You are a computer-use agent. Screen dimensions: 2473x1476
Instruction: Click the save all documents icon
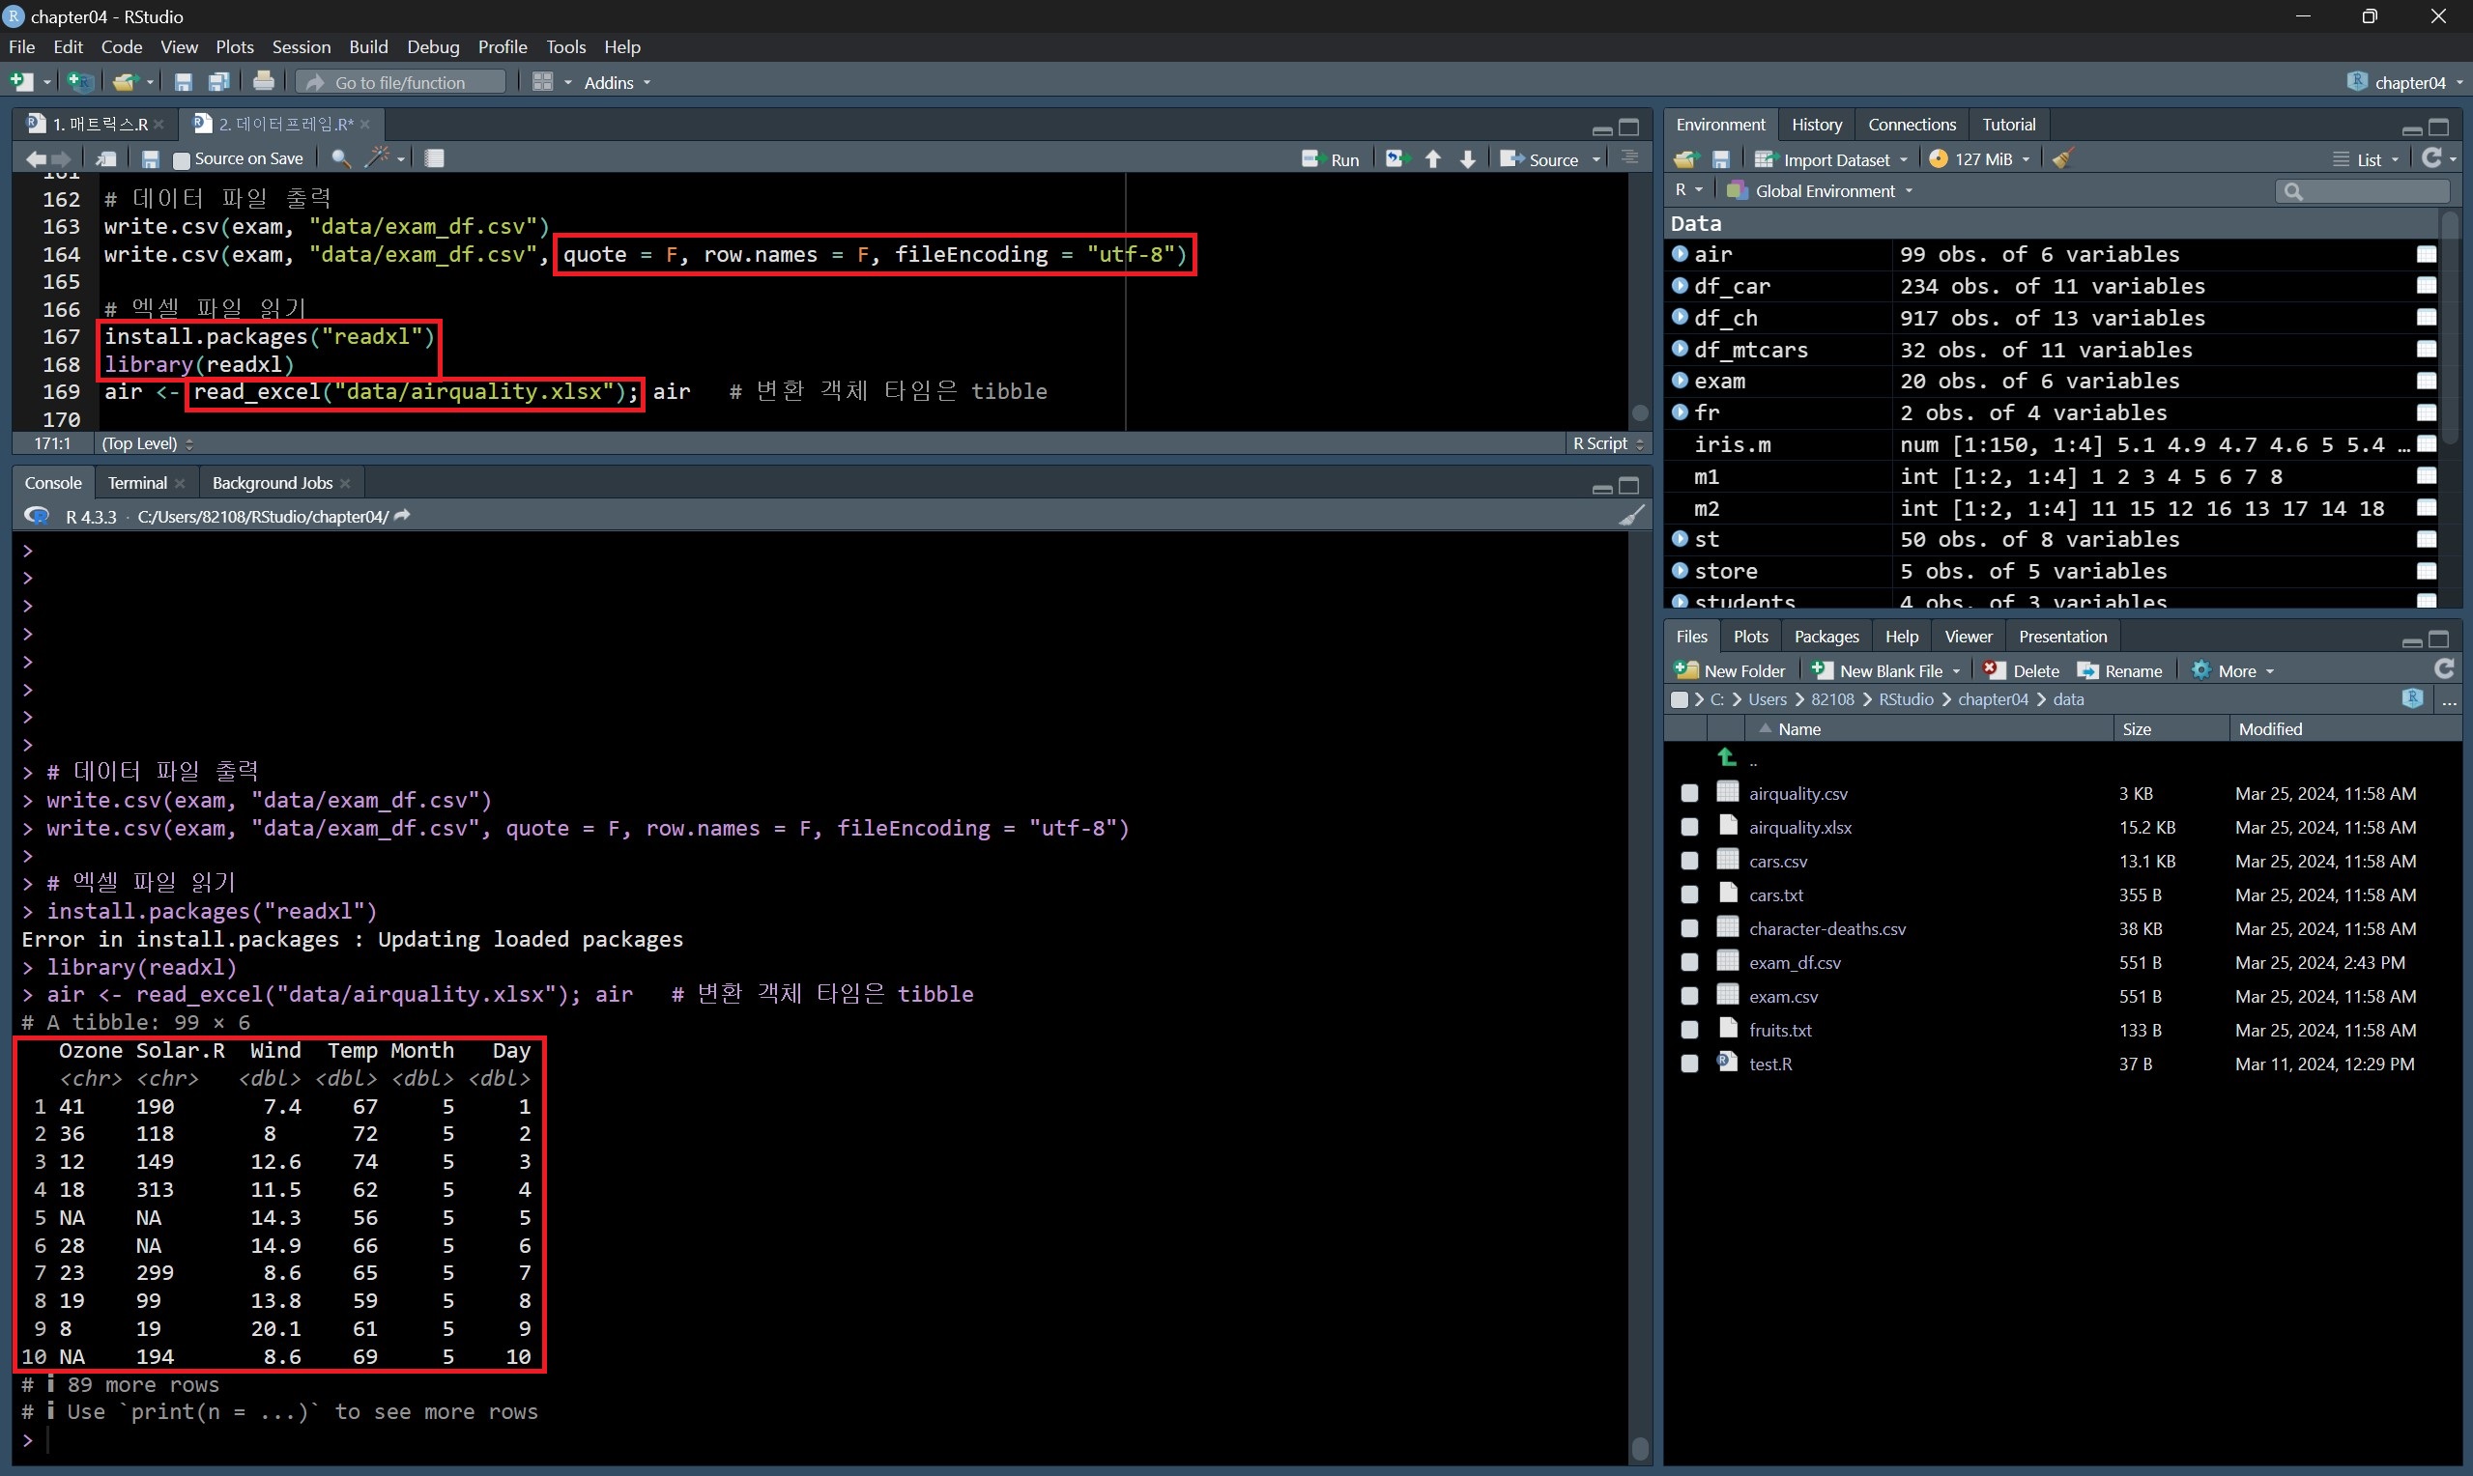pyautogui.click(x=218, y=82)
